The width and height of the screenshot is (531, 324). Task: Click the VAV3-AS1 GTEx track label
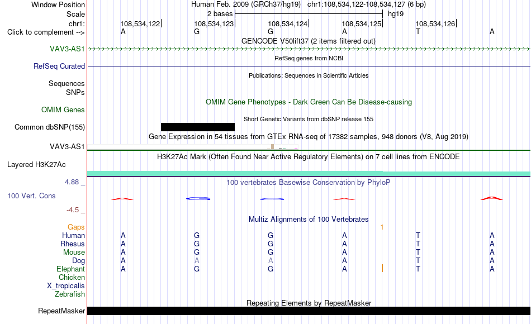[67, 146]
